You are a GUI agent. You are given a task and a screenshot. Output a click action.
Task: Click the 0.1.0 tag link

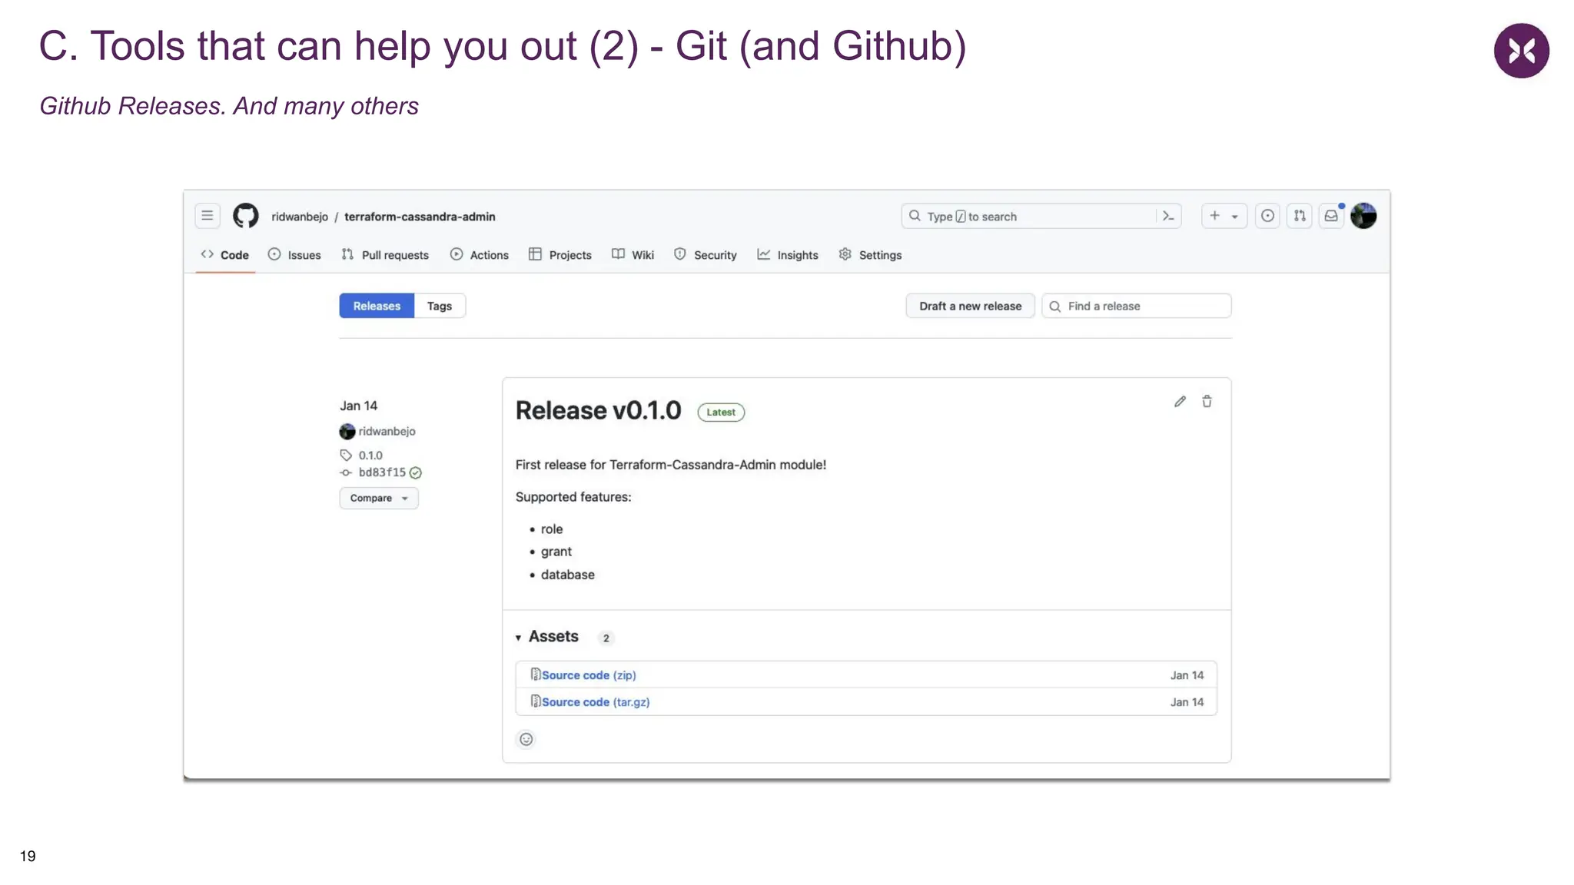coord(370,456)
